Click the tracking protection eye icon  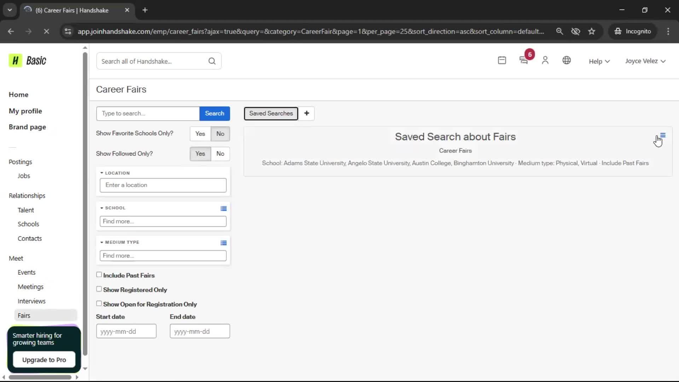pos(575,31)
